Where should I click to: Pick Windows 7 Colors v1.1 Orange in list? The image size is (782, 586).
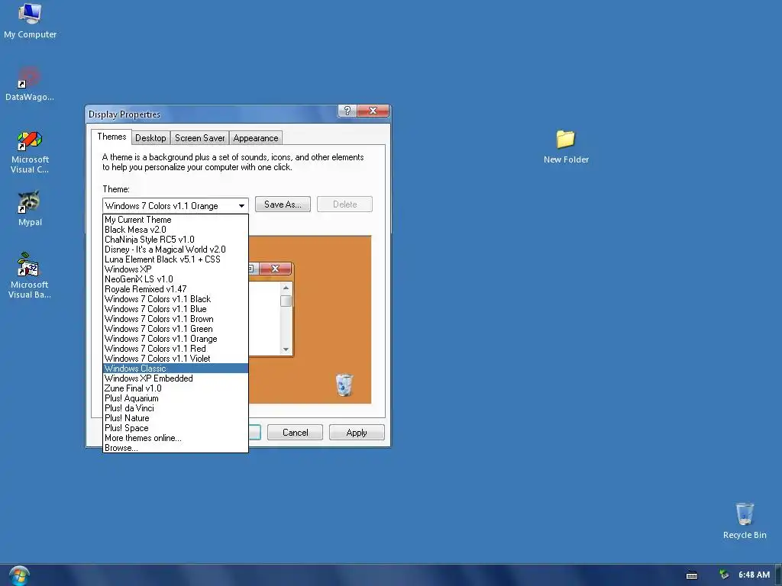[x=176, y=339]
